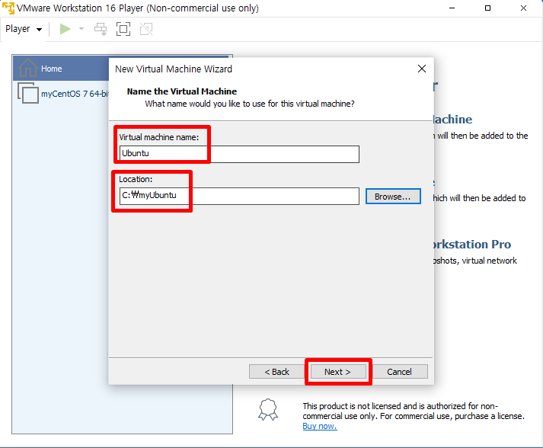Screen dimensions: 543x448
Task: Maximize the VMware Player window
Action: tap(487, 8)
